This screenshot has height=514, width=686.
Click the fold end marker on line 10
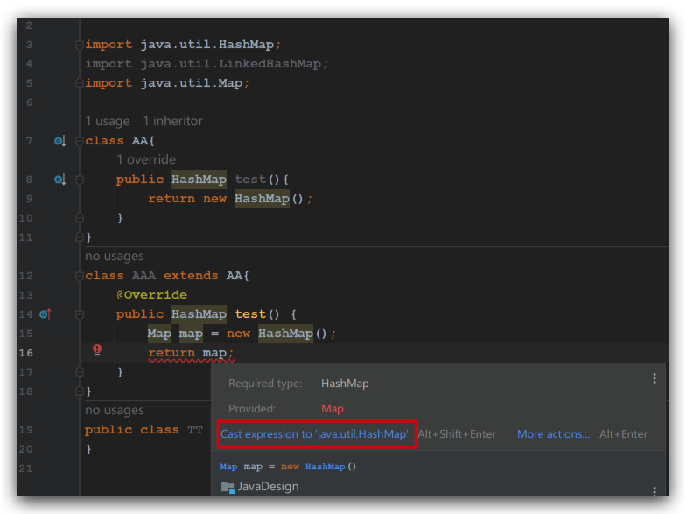coord(80,217)
